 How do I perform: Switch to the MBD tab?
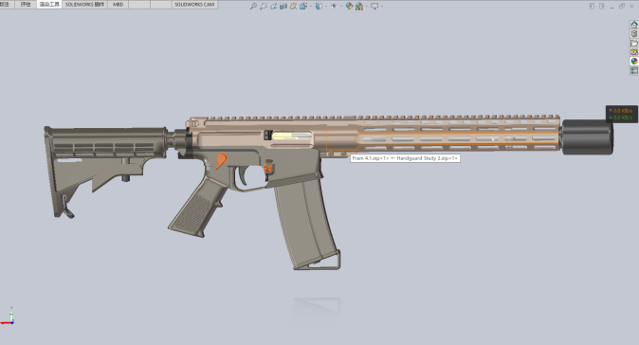(x=119, y=5)
